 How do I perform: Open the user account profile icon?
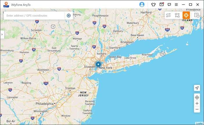pyautogui.click(x=142, y=5)
